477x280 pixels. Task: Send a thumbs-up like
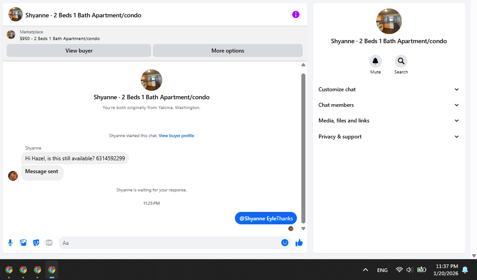point(299,243)
